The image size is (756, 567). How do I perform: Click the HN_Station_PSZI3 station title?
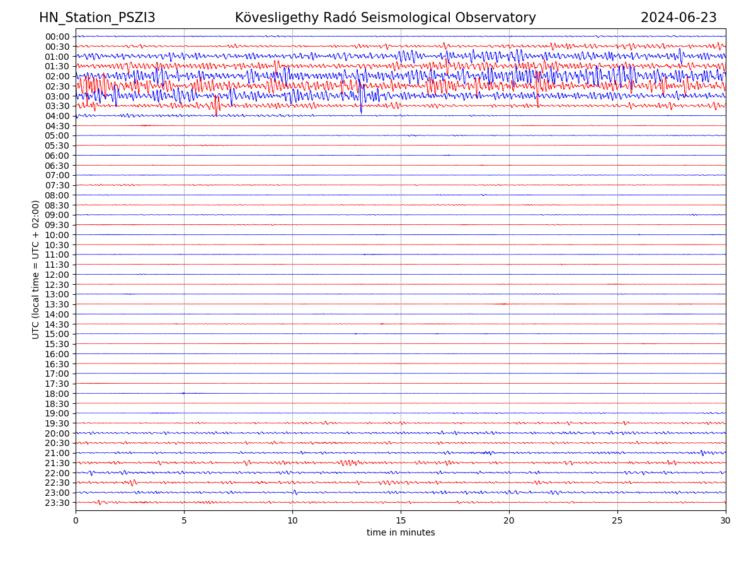coord(97,18)
